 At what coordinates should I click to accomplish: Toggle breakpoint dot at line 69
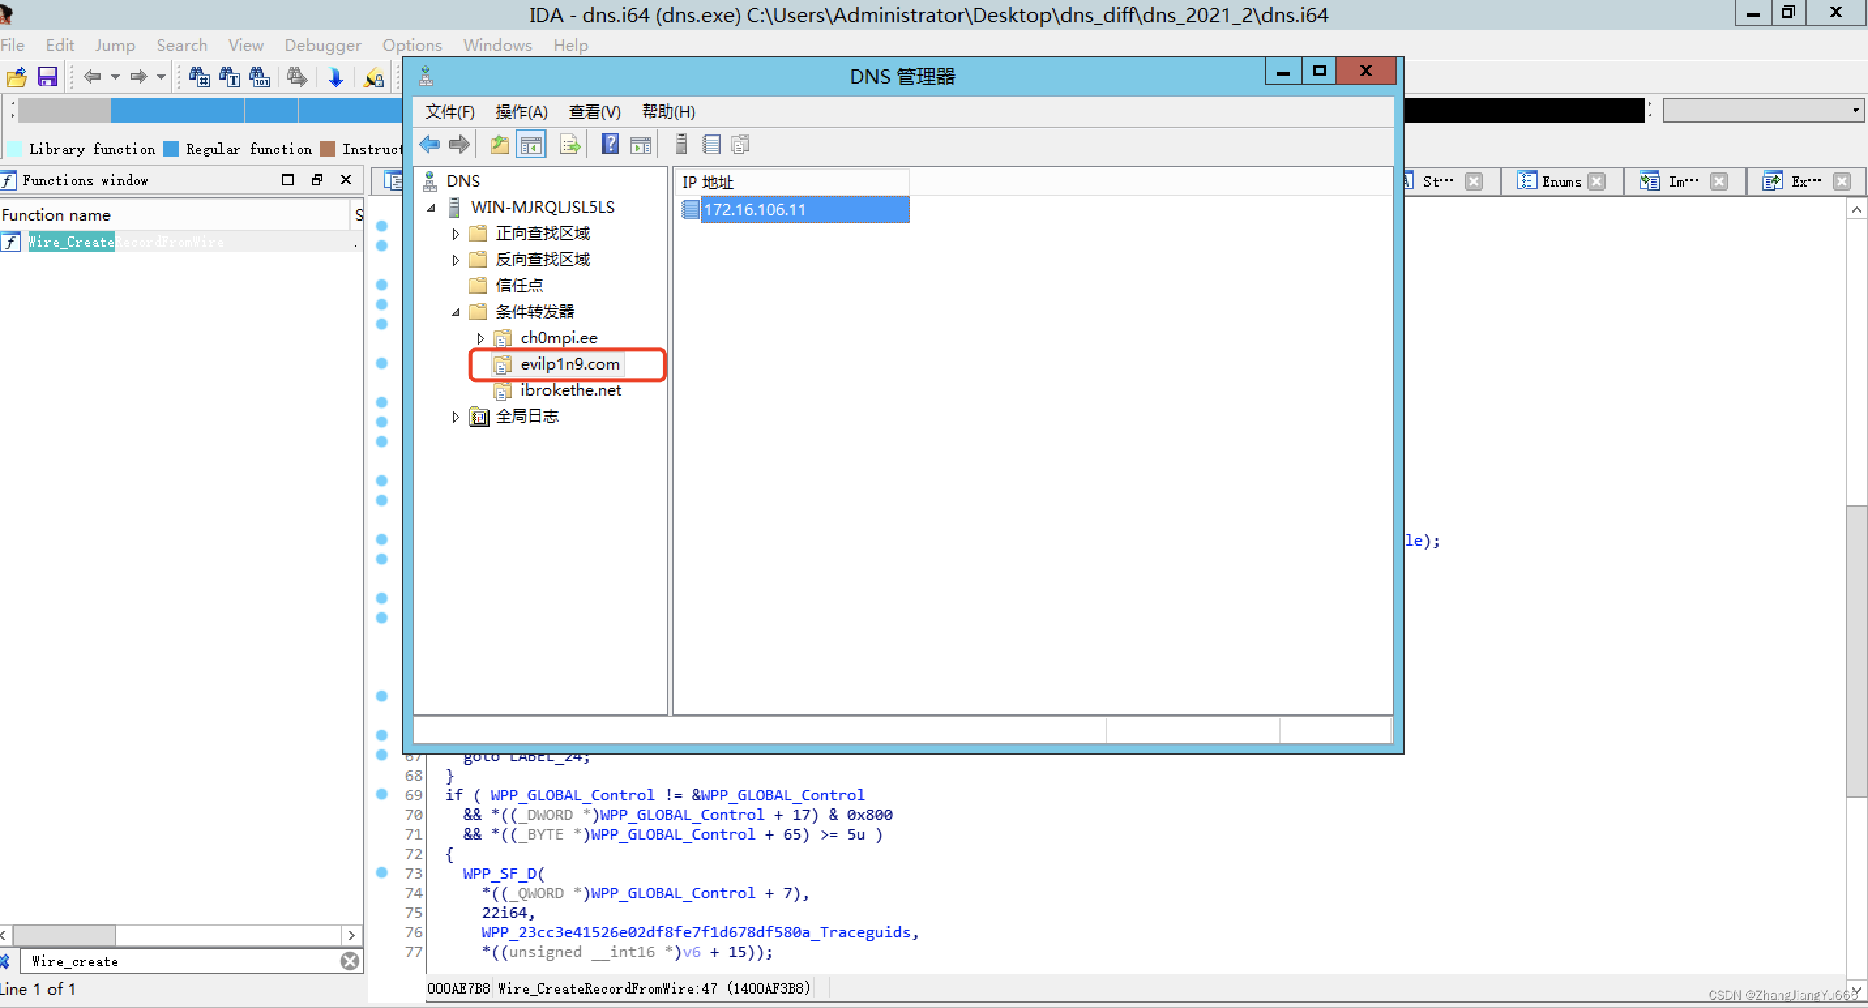382,794
